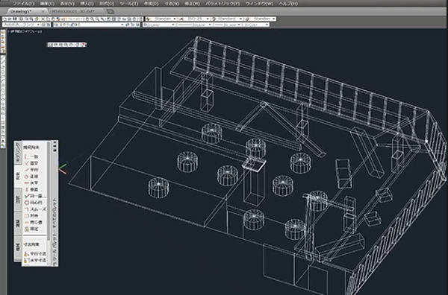The height and width of the screenshot is (295, 448).
Task: Select the スムーズ smooth constraint
Action: pyautogui.click(x=35, y=209)
